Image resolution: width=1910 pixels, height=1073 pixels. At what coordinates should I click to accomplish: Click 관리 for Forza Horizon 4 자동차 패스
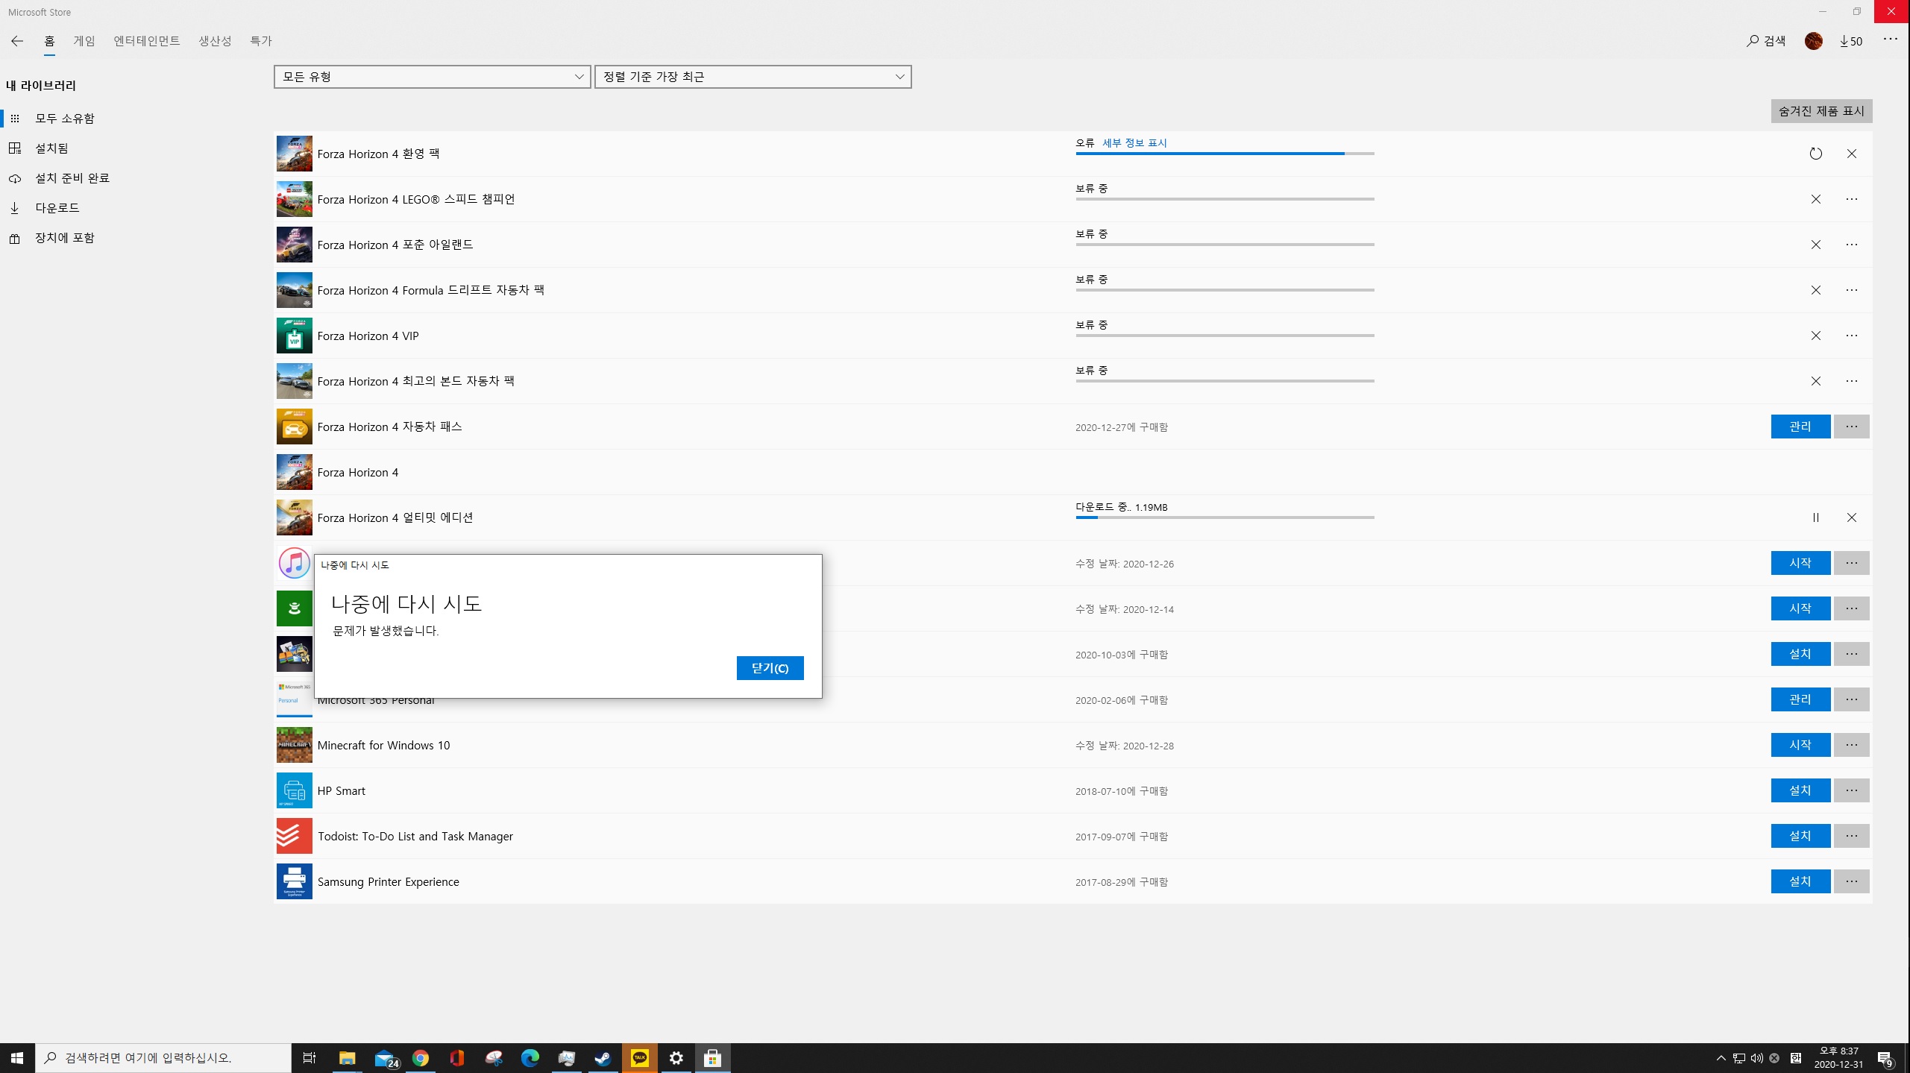click(x=1800, y=427)
